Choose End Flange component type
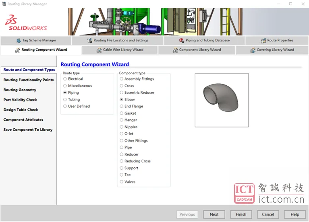This screenshot has width=309, height=222. click(121, 106)
